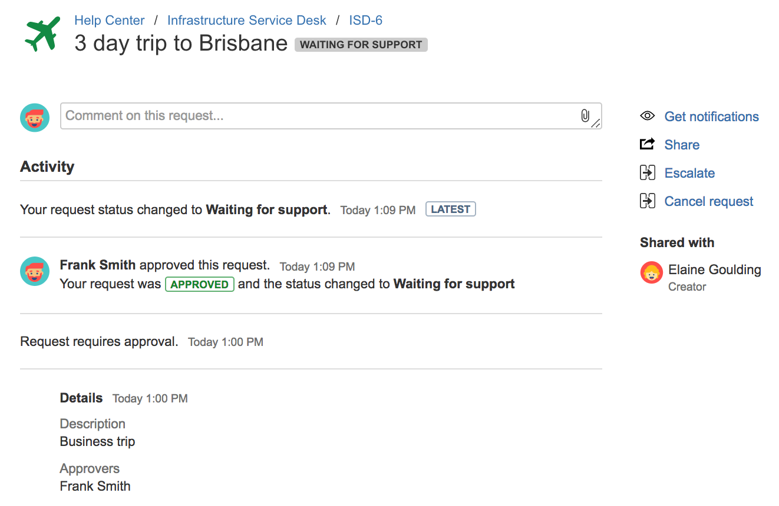Click the Get notifications link
779x506 pixels.
pyautogui.click(x=711, y=116)
